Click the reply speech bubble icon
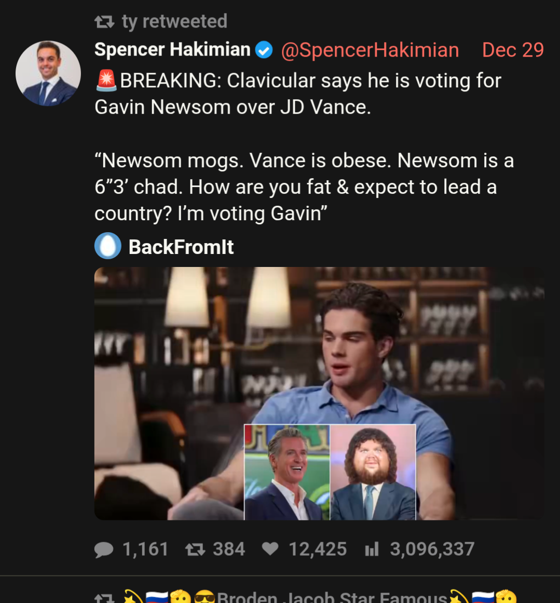Screen dimensions: 560x603 [x=104, y=550]
